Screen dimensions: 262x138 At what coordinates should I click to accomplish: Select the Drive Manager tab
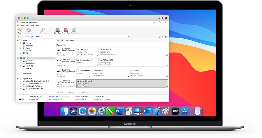pyautogui.click(x=69, y=41)
